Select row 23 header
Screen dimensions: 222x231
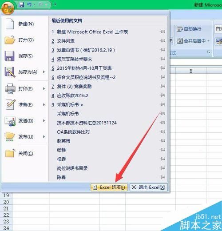6,222
